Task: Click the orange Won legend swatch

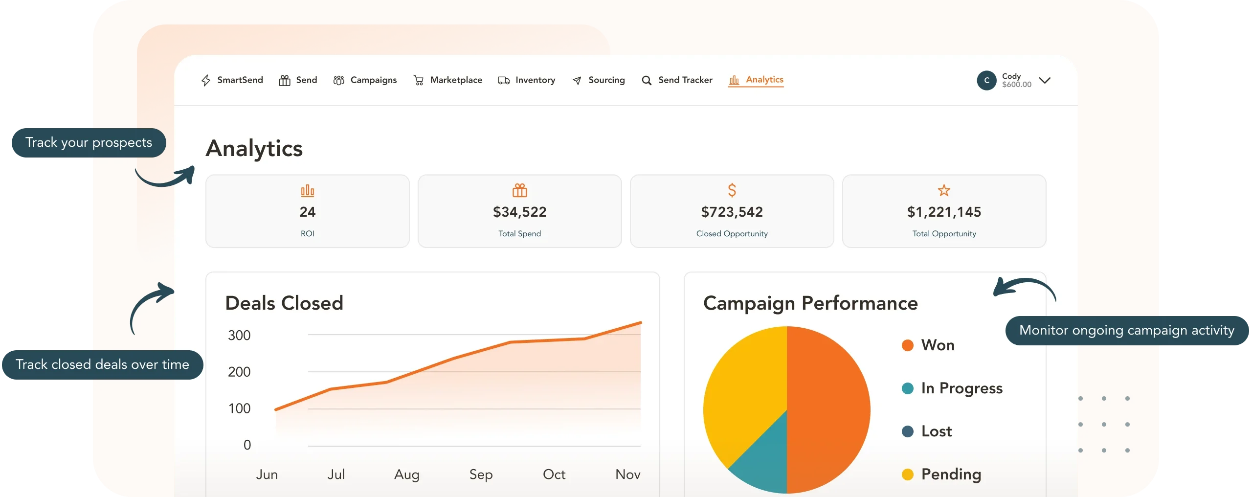Action: pyautogui.click(x=908, y=345)
